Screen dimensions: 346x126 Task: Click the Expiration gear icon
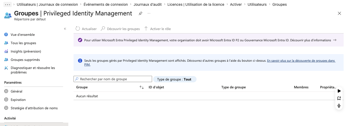6,100
